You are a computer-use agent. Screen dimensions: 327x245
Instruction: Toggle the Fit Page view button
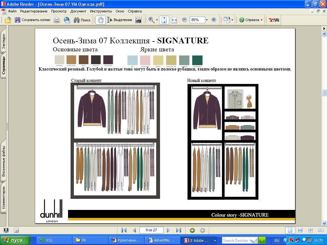(164, 20)
